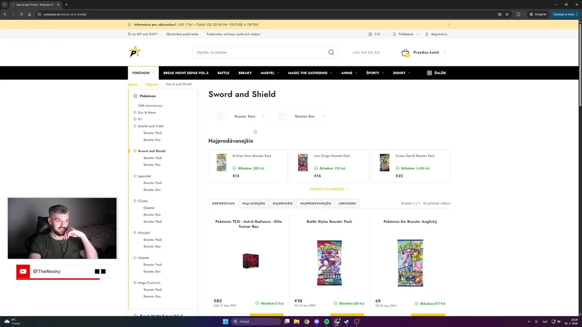582x327 pixels.
Task: Click the taskbar microphone icon
Action: (536, 322)
